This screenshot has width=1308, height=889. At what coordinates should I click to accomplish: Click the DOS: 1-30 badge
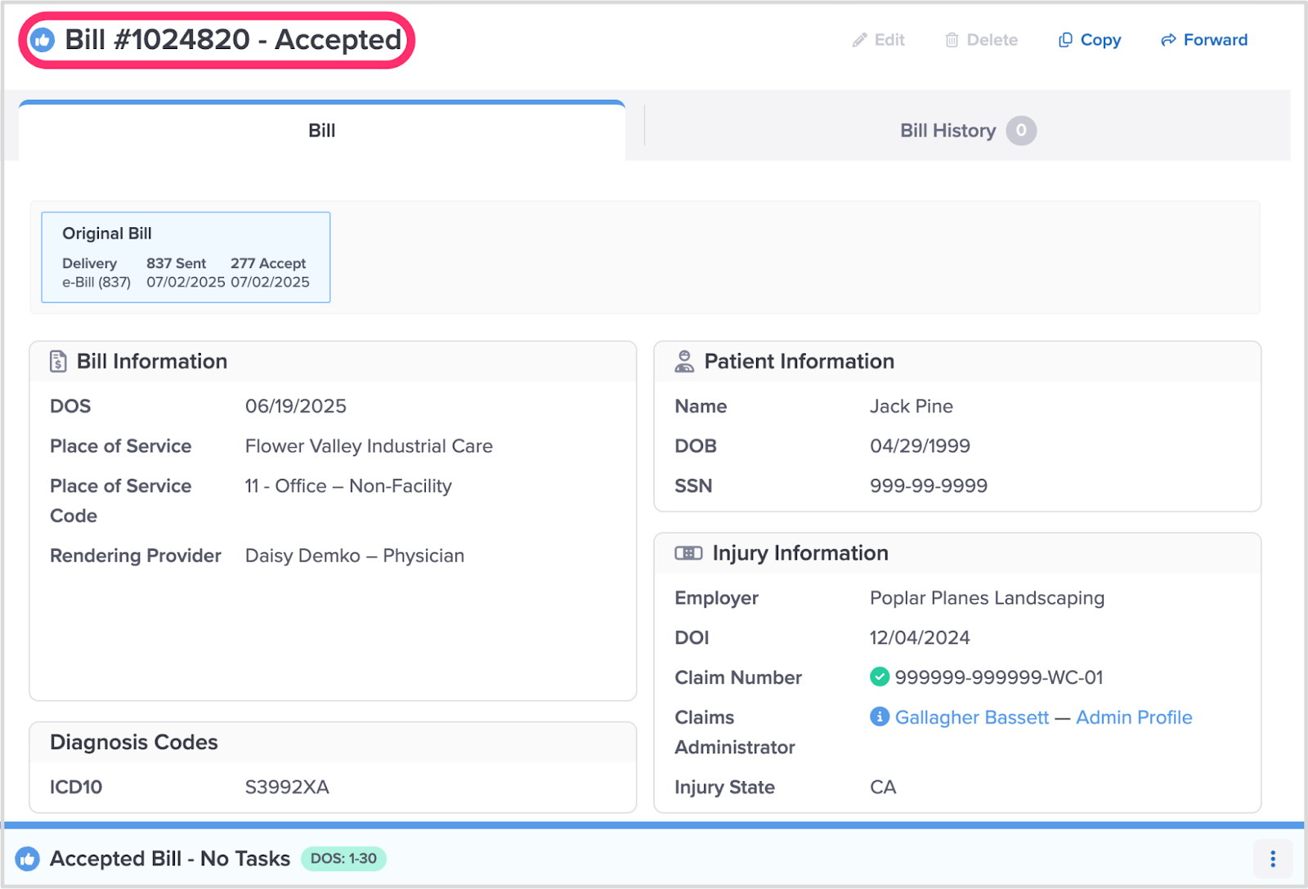[x=343, y=859]
